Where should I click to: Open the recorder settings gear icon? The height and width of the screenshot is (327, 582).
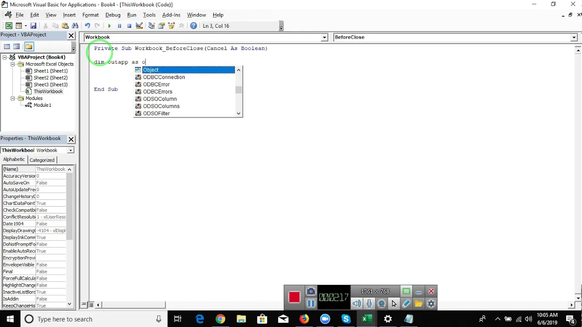tap(431, 303)
